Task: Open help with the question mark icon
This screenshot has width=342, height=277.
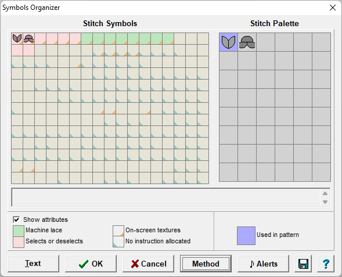Action: point(326,264)
